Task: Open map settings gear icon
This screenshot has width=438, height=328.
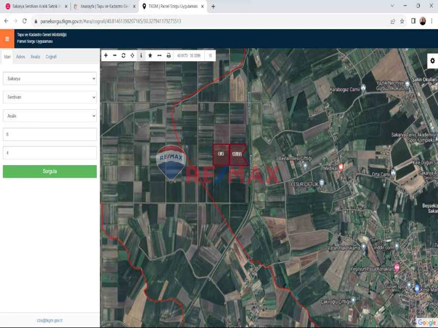Action: coord(433,61)
